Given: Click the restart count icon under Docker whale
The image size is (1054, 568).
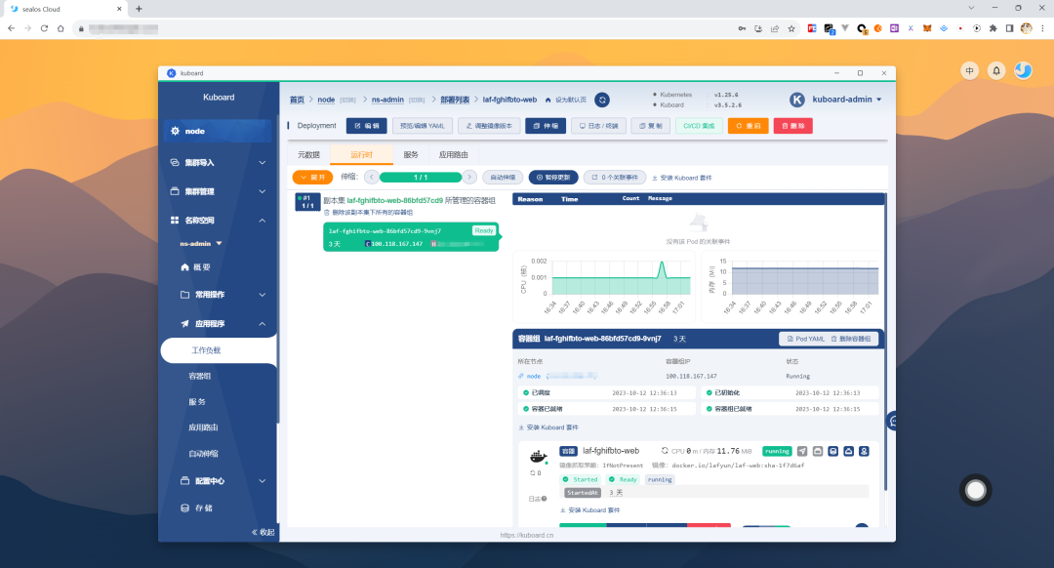Looking at the screenshot, I should tap(533, 473).
